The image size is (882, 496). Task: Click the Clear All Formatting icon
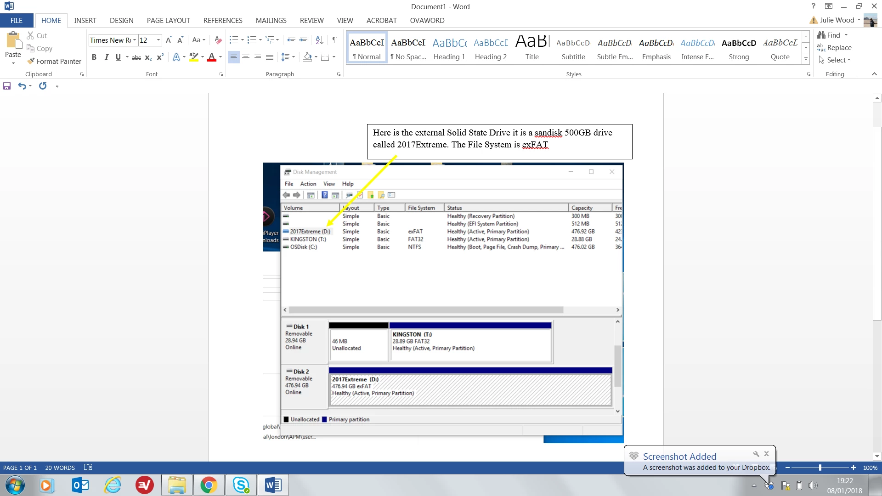218,40
